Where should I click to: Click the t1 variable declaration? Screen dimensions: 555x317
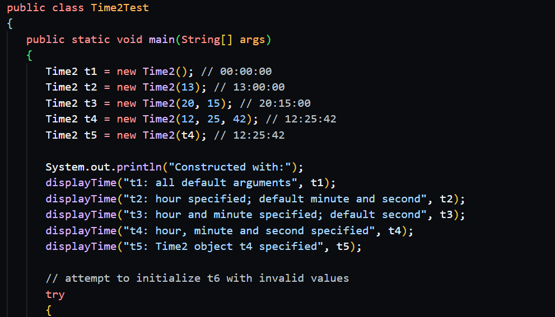point(91,72)
